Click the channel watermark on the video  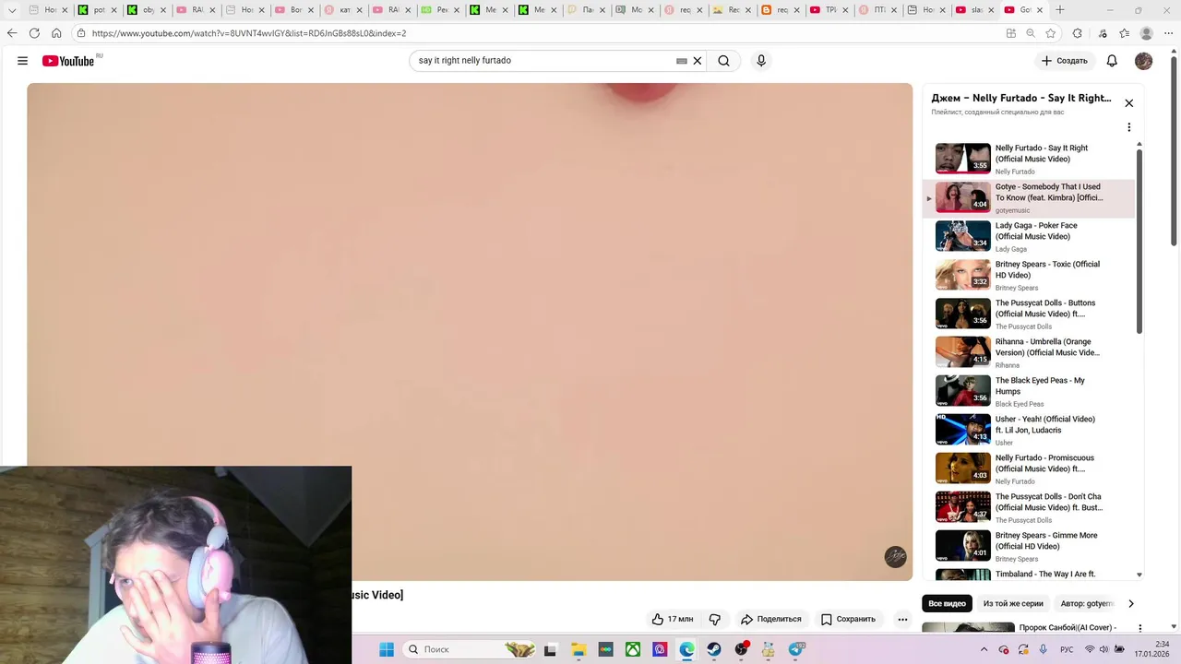click(x=895, y=556)
